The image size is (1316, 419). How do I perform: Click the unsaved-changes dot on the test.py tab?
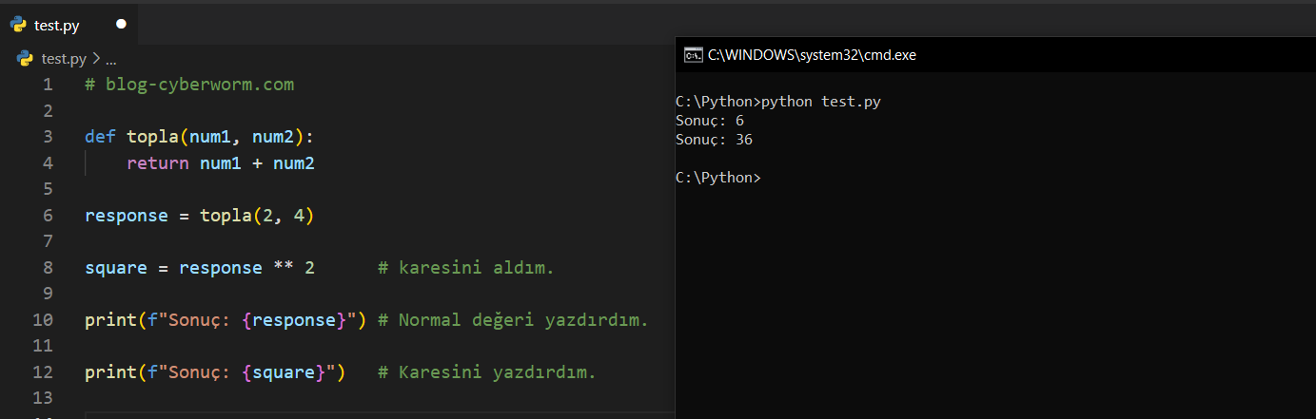(121, 25)
